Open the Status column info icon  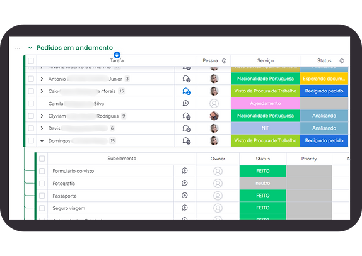pyautogui.click(x=342, y=61)
